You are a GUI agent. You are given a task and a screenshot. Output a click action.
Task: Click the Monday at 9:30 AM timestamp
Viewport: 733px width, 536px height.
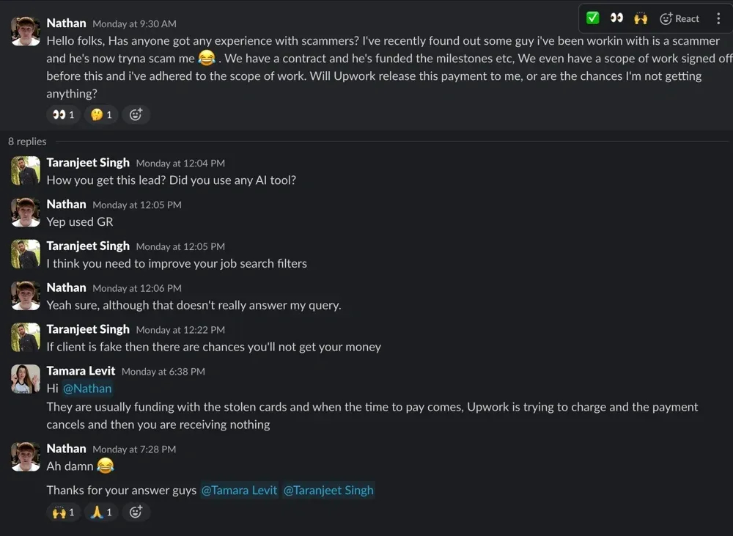click(134, 24)
